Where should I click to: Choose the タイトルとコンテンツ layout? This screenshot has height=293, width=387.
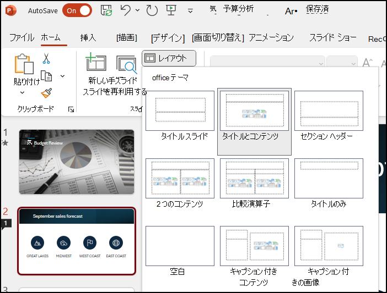[x=254, y=121]
